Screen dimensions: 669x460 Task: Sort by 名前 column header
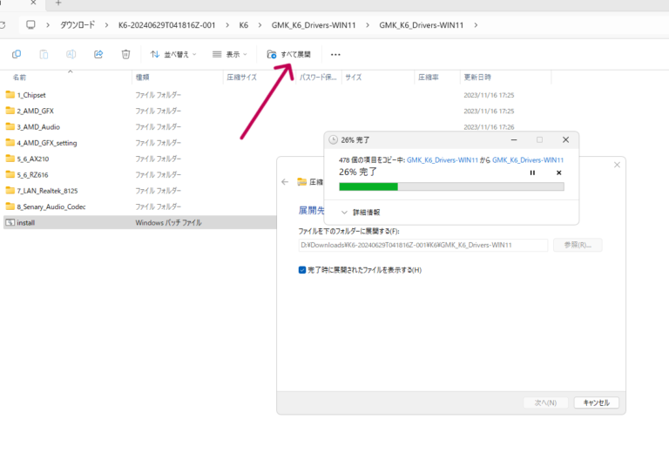[x=19, y=78]
